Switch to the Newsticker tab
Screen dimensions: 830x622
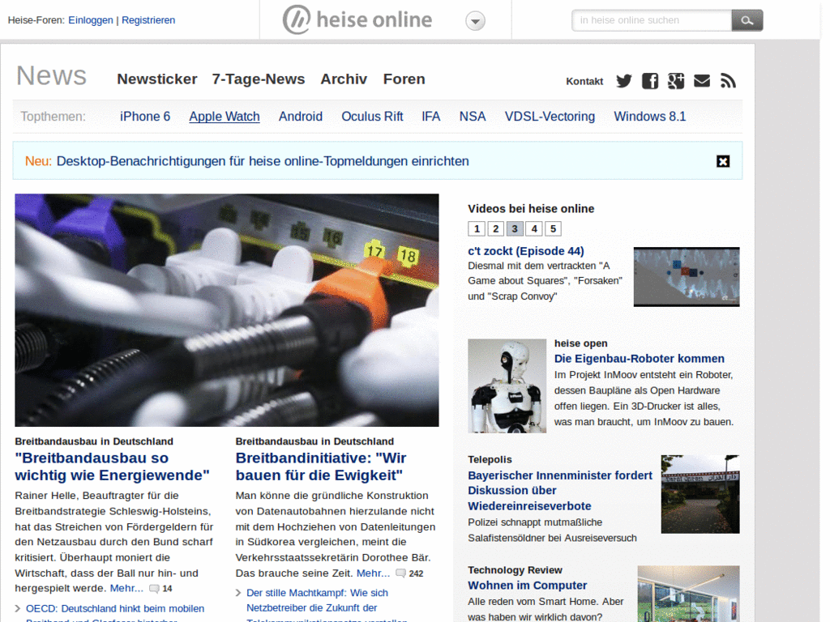pyautogui.click(x=157, y=79)
